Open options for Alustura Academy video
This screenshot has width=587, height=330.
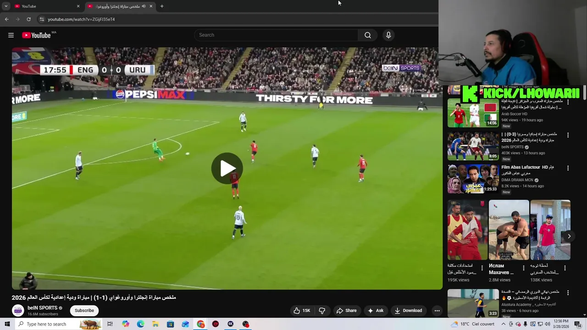568,292
